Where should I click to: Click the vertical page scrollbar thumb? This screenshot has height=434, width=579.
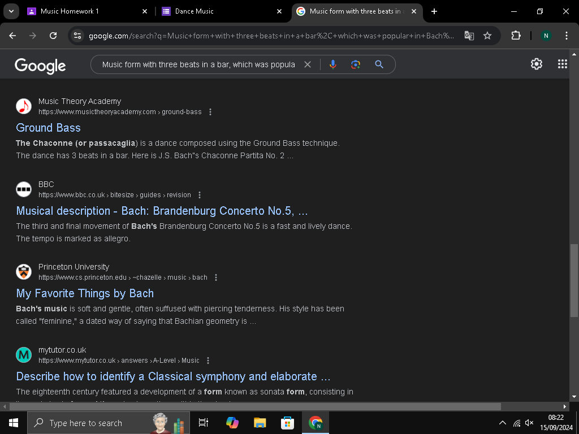[x=574, y=280]
